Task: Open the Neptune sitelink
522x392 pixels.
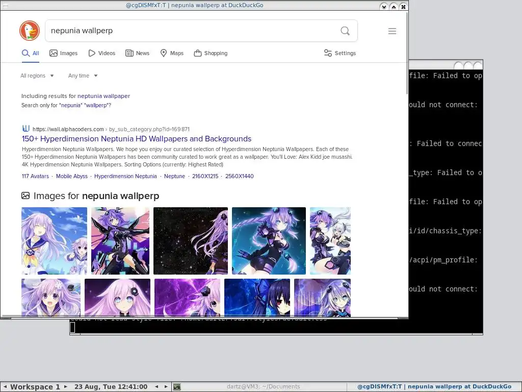Action: 174,176
